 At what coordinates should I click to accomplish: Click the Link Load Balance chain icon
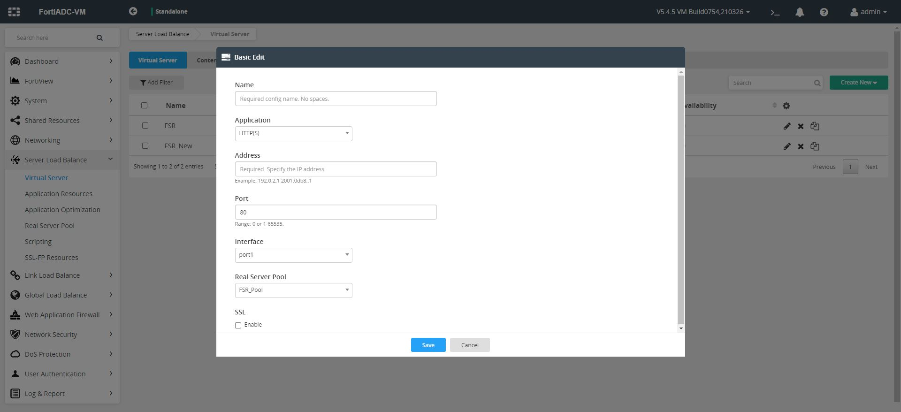pos(15,275)
